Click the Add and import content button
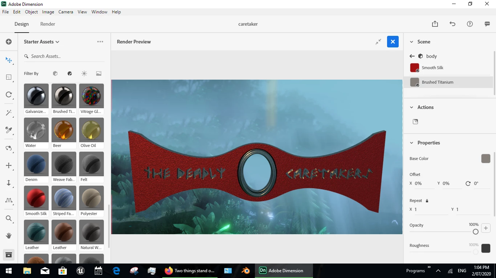The height and width of the screenshot is (278, 496). 9,42
